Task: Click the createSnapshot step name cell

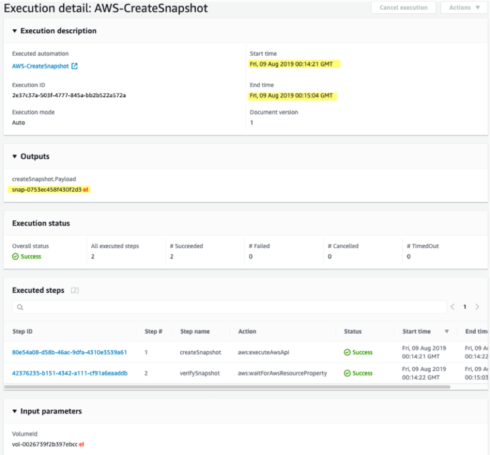Action: coord(200,352)
